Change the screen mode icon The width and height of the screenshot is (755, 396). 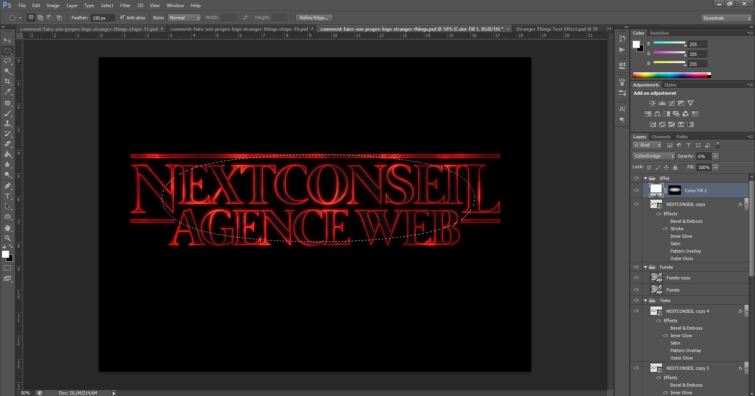(x=7, y=279)
